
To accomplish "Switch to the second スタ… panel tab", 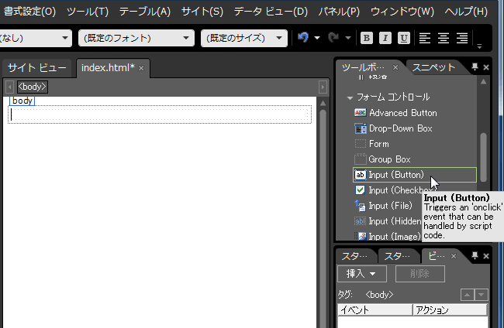I will (397, 256).
